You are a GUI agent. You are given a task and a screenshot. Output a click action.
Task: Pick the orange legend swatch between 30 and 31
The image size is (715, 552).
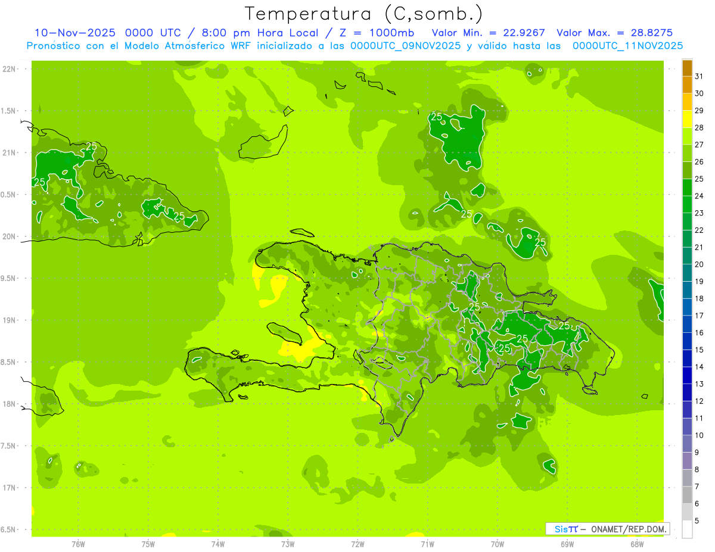(687, 85)
